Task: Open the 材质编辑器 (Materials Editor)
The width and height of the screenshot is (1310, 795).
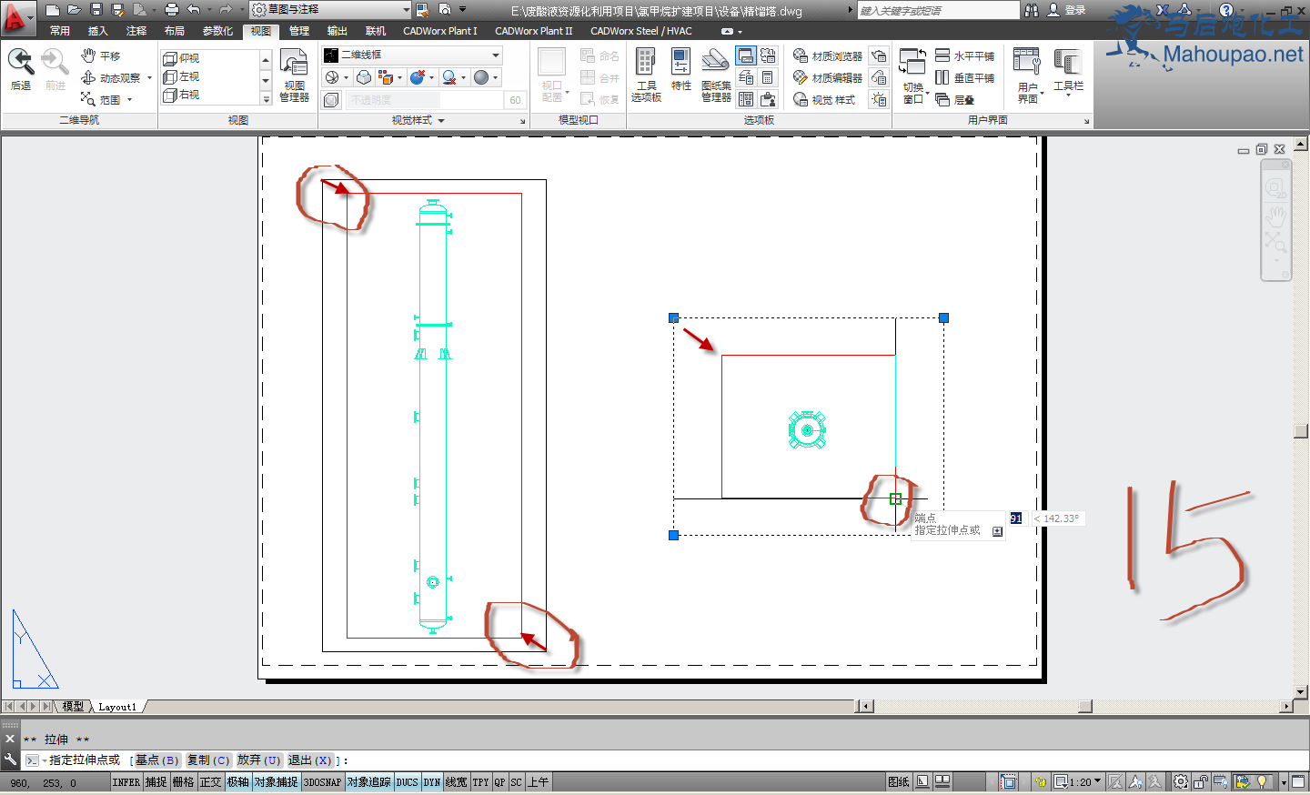Action: point(827,78)
